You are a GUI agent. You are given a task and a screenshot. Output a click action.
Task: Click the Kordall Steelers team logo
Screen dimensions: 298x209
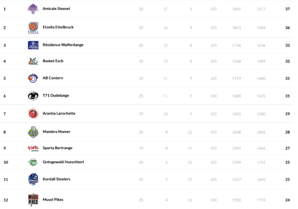(x=33, y=179)
